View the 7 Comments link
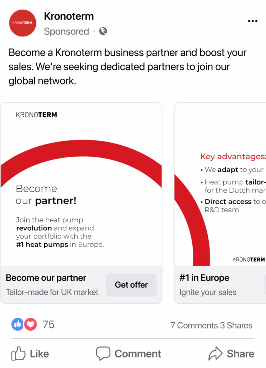The width and height of the screenshot is (266, 368). point(194,325)
